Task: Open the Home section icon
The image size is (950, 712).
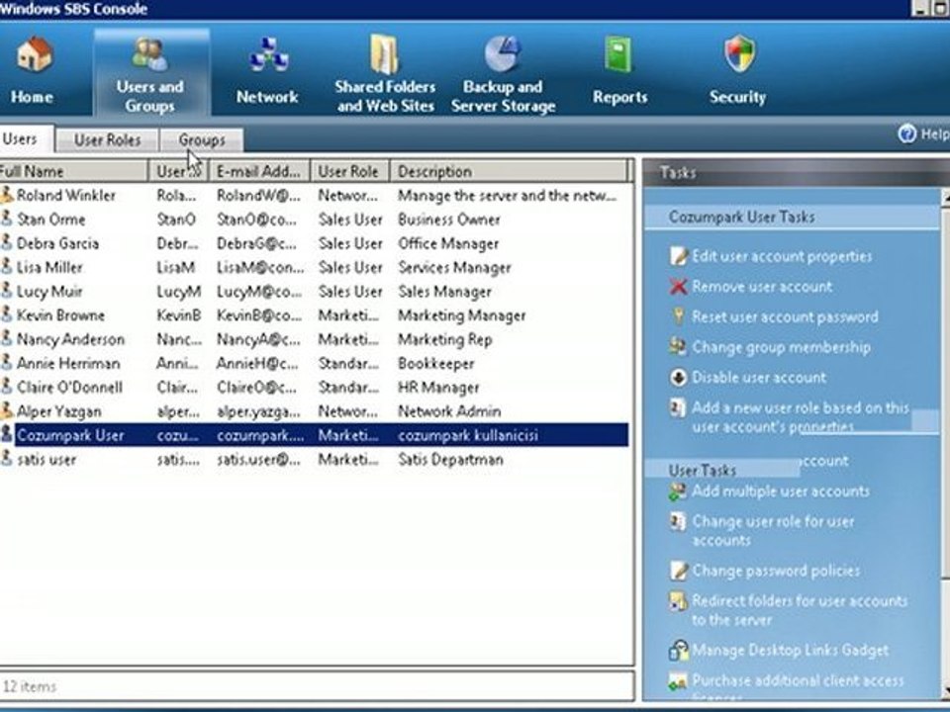Action: click(x=34, y=53)
